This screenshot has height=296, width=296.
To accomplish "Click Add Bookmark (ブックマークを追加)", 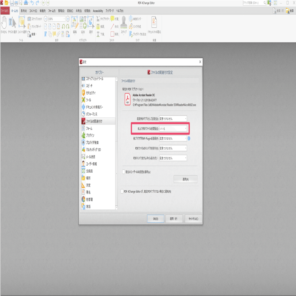I will tap(138, 34).
